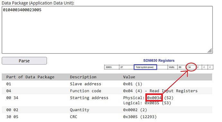Click the '0x3005 (12293)' value

pos(140,117)
